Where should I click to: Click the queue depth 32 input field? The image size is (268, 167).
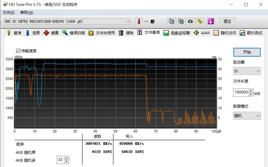(60, 160)
